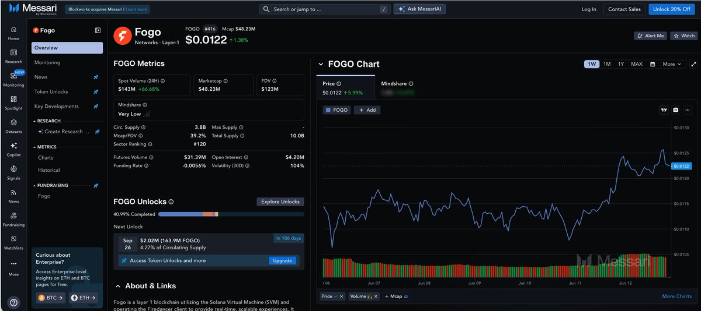Click the Alert Me button

(650, 36)
